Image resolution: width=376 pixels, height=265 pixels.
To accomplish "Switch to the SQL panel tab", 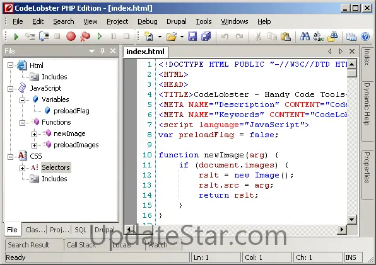I will [x=80, y=230].
